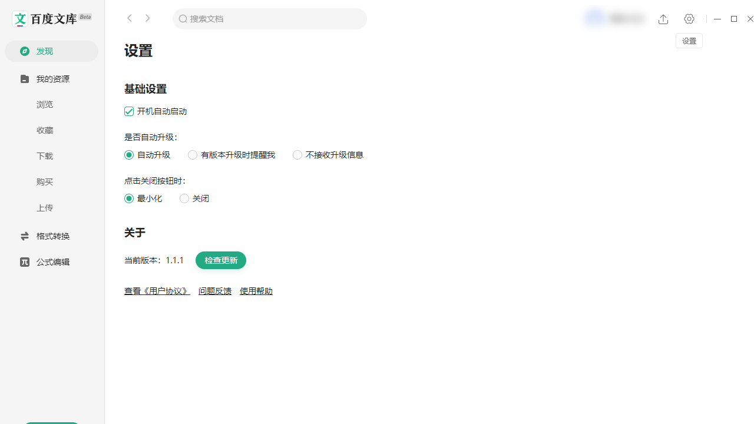The image size is (754, 424).
Task: Open the 公式编辑 tool
Action: [x=52, y=261]
